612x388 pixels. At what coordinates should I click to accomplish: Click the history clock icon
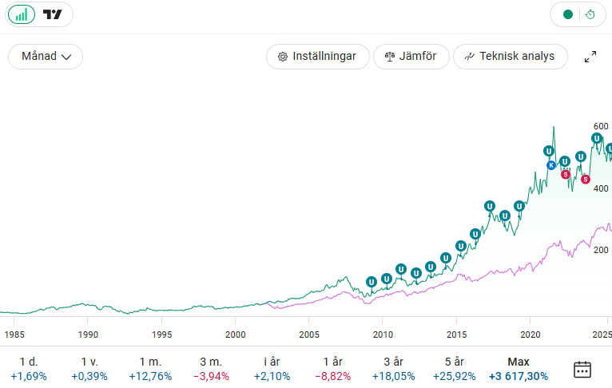[590, 14]
